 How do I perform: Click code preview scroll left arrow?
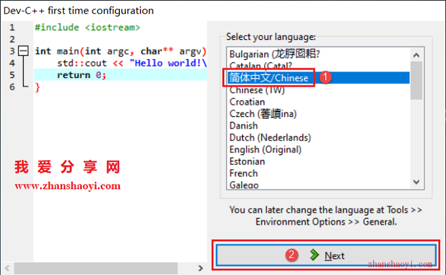pos(7,268)
